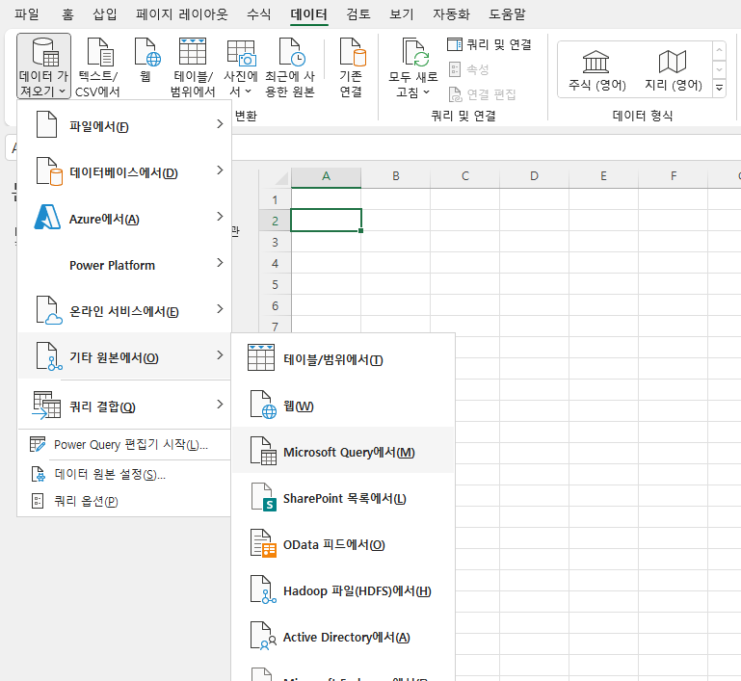Open 파일에서(F) submenu

click(124, 125)
